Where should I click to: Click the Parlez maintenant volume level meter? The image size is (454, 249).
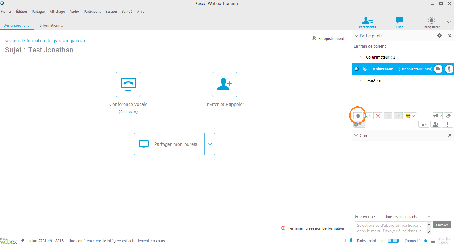tap(393, 241)
